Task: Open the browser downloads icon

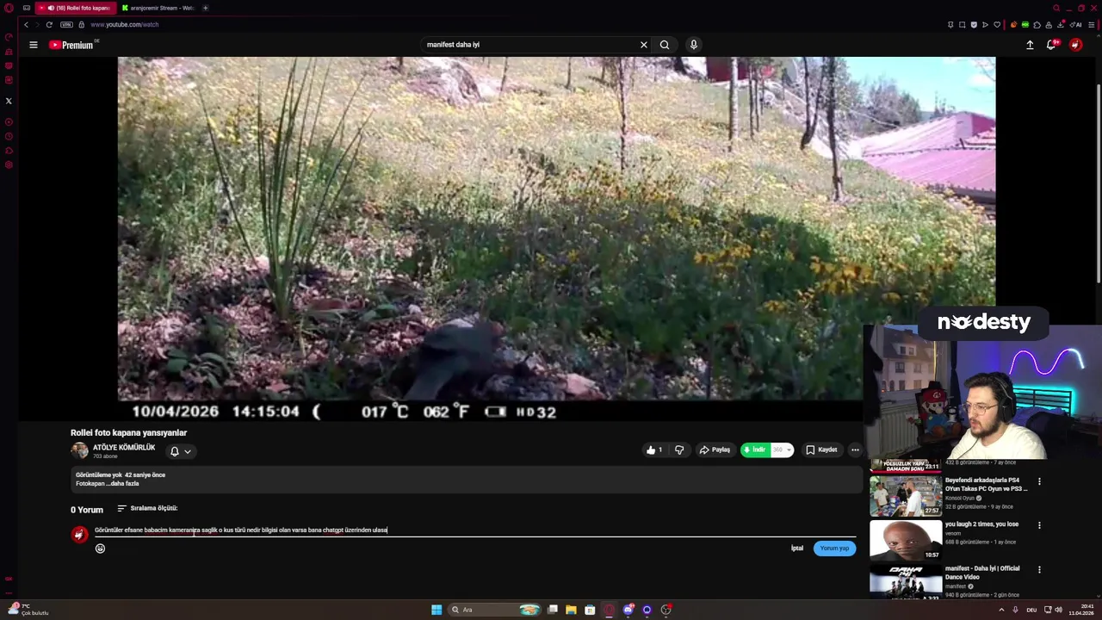Action: [1060, 24]
